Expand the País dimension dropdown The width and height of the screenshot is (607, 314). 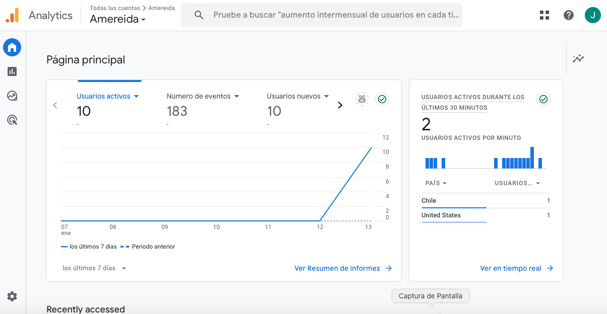point(436,183)
